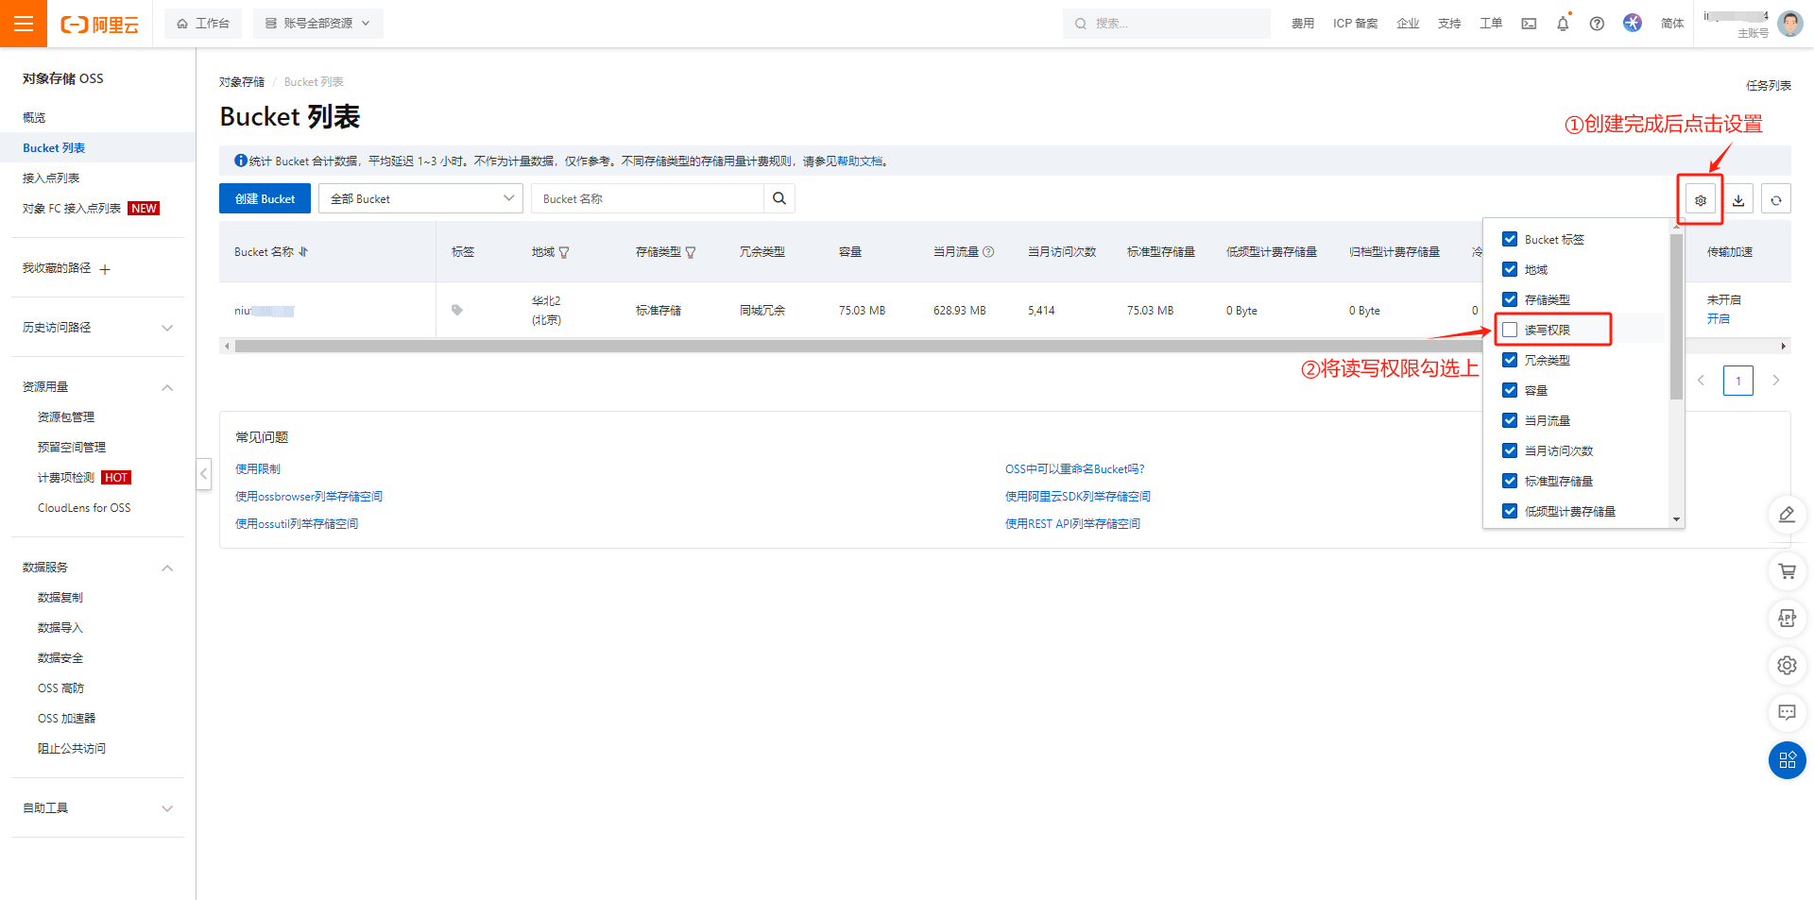
Task: Open 接入点列表 in the sidebar
Action: (x=51, y=178)
